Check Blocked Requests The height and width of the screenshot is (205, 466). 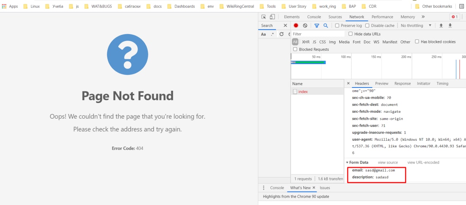click(295, 49)
